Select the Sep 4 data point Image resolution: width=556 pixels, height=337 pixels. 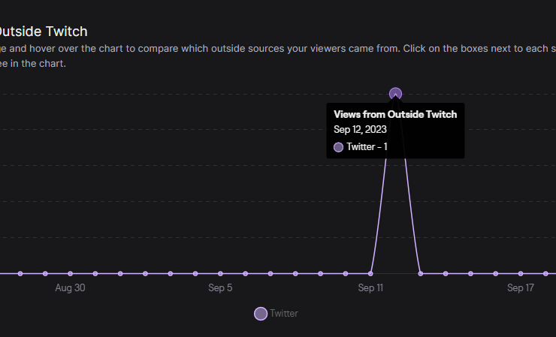click(x=195, y=273)
